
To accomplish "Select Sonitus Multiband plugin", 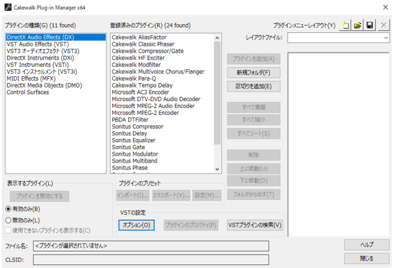I will (162, 161).
